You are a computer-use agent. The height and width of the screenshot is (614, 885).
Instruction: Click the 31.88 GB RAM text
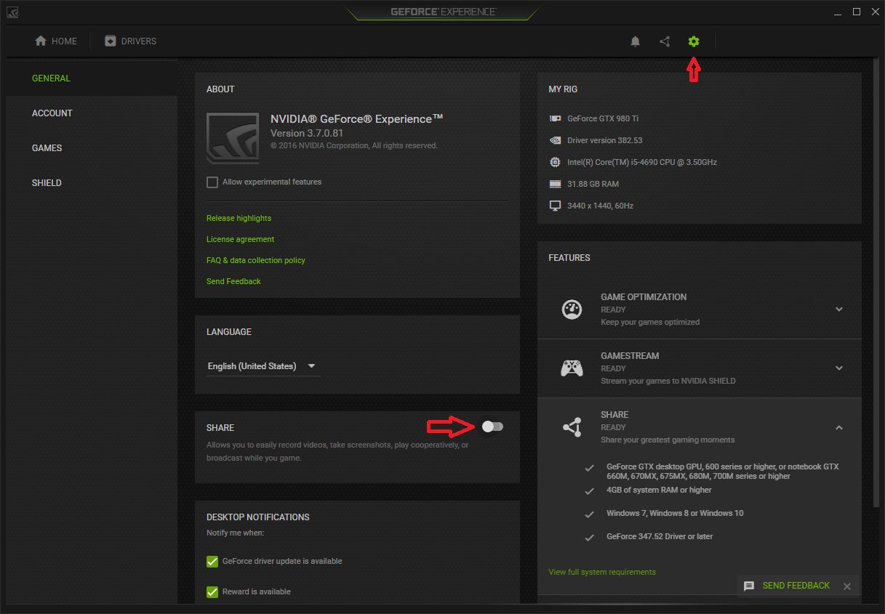593,184
